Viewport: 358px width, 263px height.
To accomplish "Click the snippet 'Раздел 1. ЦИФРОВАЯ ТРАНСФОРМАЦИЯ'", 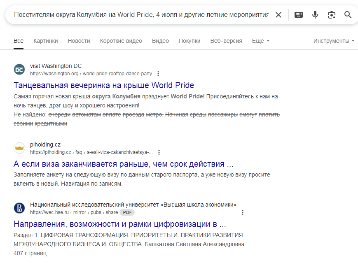I will [x=71, y=235].
